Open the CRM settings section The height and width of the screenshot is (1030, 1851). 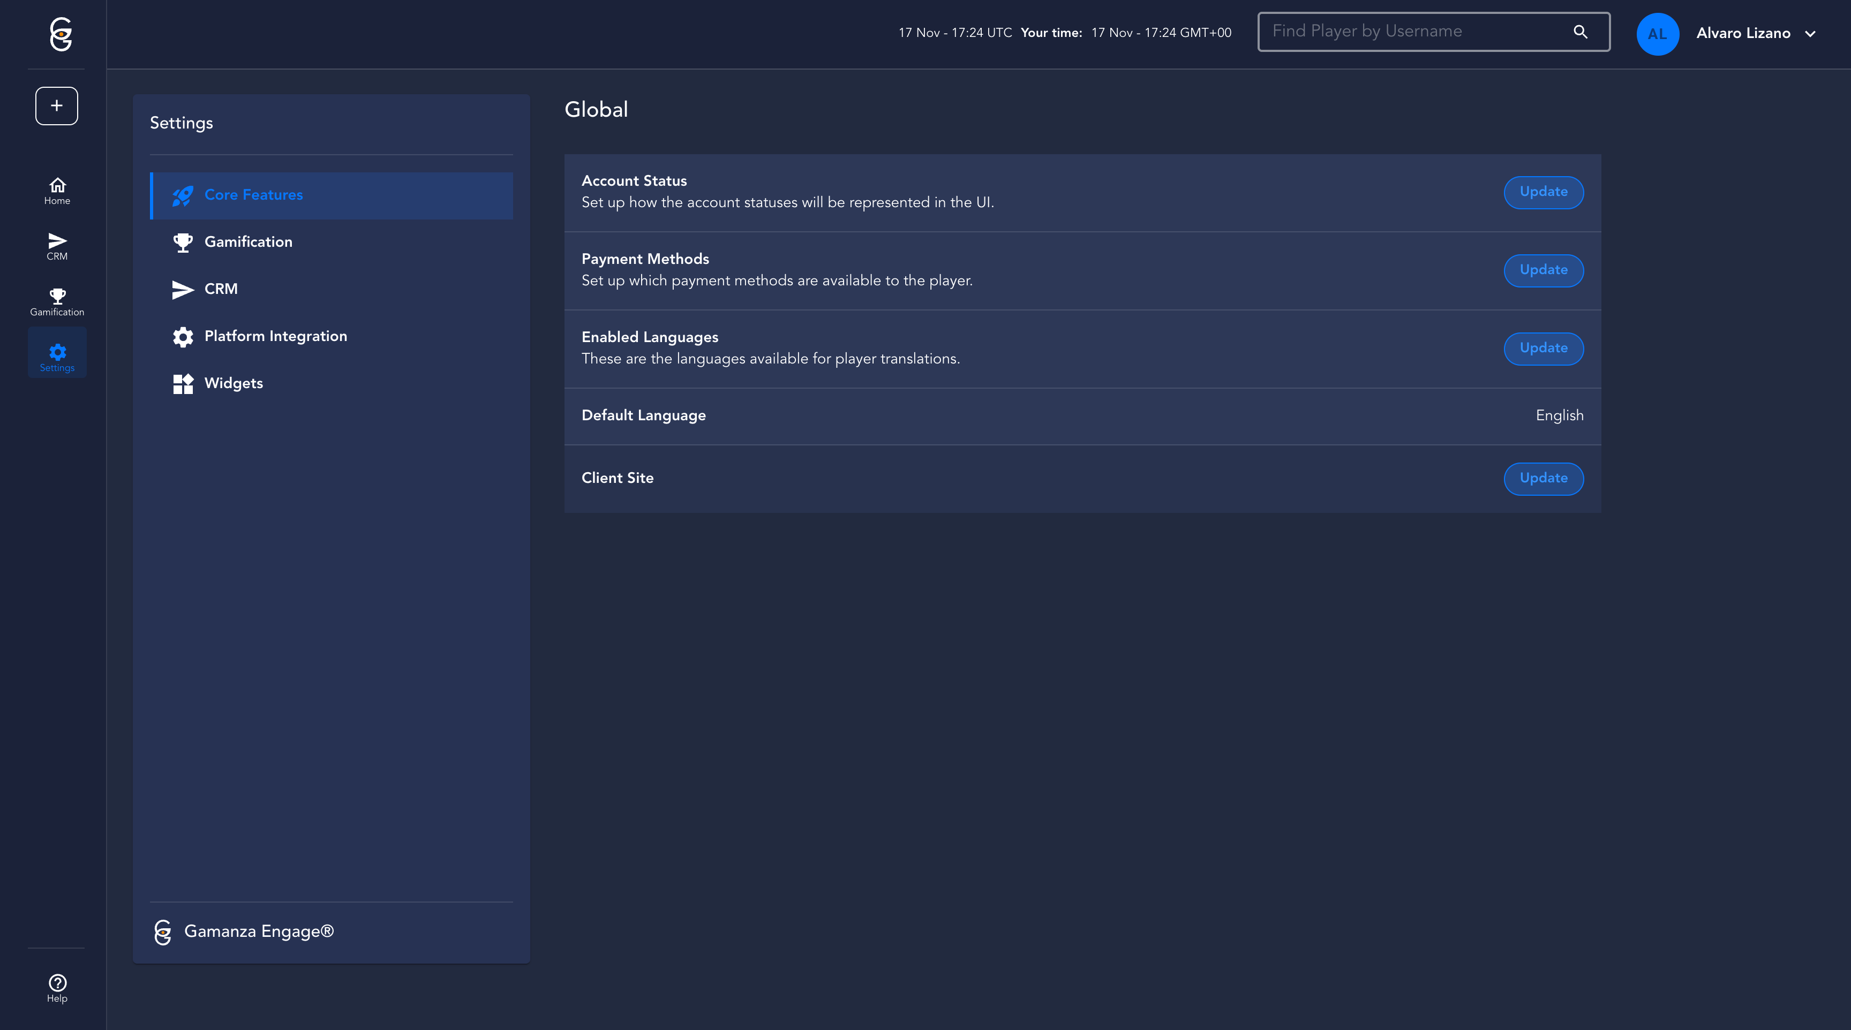point(221,289)
